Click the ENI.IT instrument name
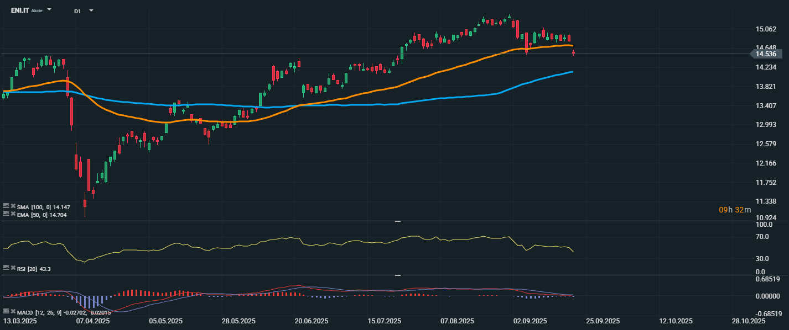The width and height of the screenshot is (789, 330). coord(20,10)
